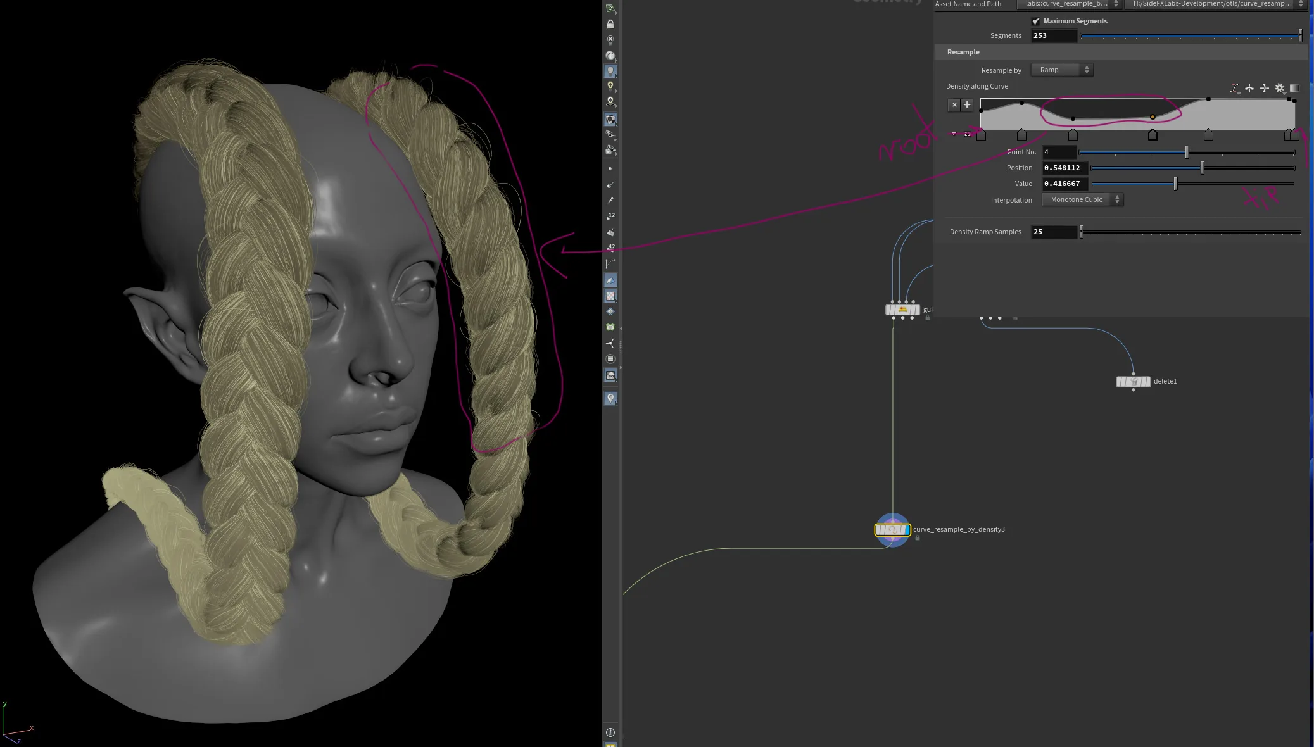The height and width of the screenshot is (747, 1314).
Task: Click the display points dot icon
Action: pos(610,169)
